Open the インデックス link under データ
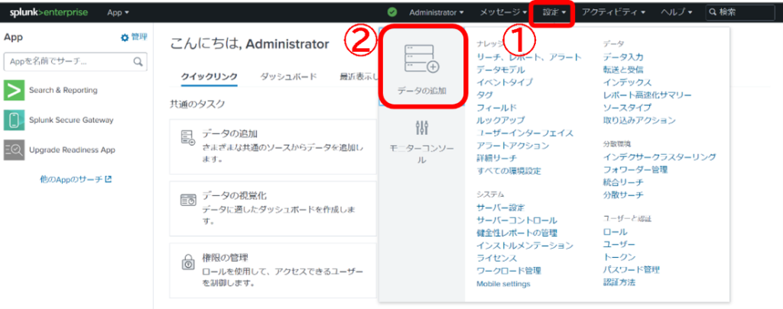The image size is (783, 309). [x=627, y=82]
